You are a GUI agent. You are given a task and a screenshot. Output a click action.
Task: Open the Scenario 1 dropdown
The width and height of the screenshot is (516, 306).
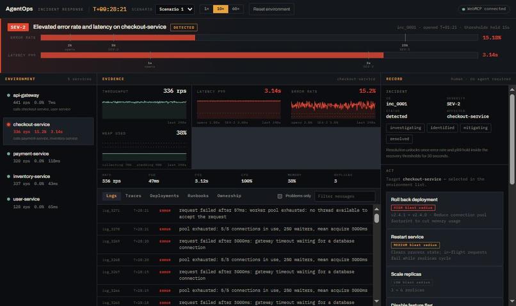point(175,9)
